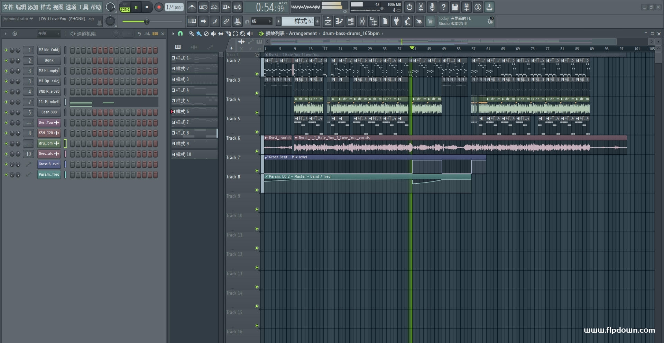664x343 pixels.
Task: Open the mixer window icon
Action: tap(362, 21)
